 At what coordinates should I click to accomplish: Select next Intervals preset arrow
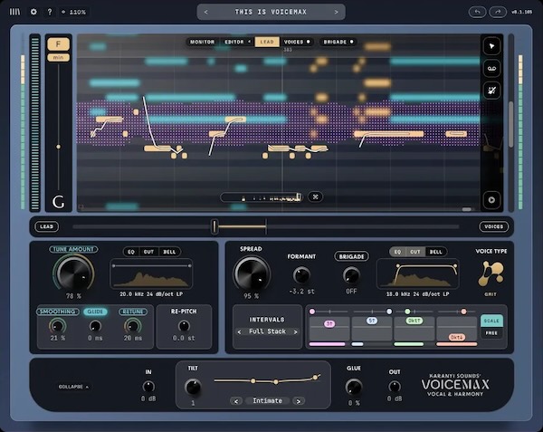tap(295, 331)
